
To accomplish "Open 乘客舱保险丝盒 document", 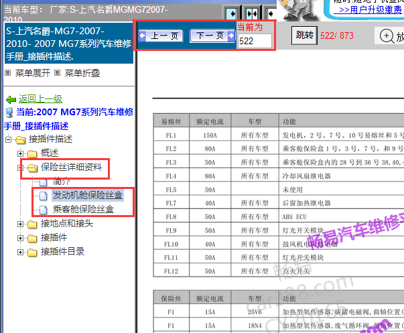I will click(x=83, y=209).
